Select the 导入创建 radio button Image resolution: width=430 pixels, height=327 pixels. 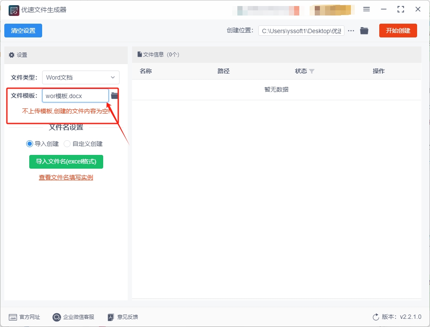(30, 144)
